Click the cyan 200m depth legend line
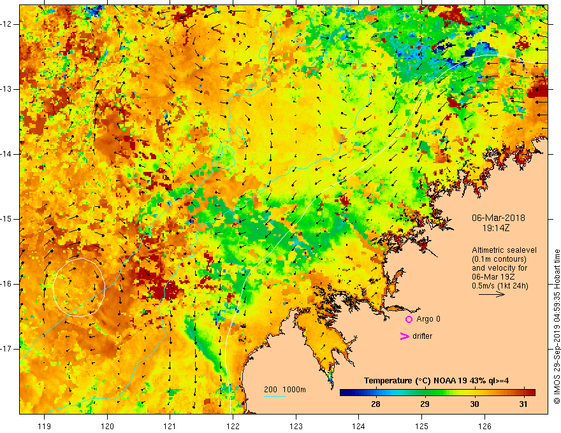The height and width of the screenshot is (433, 561). point(274,396)
